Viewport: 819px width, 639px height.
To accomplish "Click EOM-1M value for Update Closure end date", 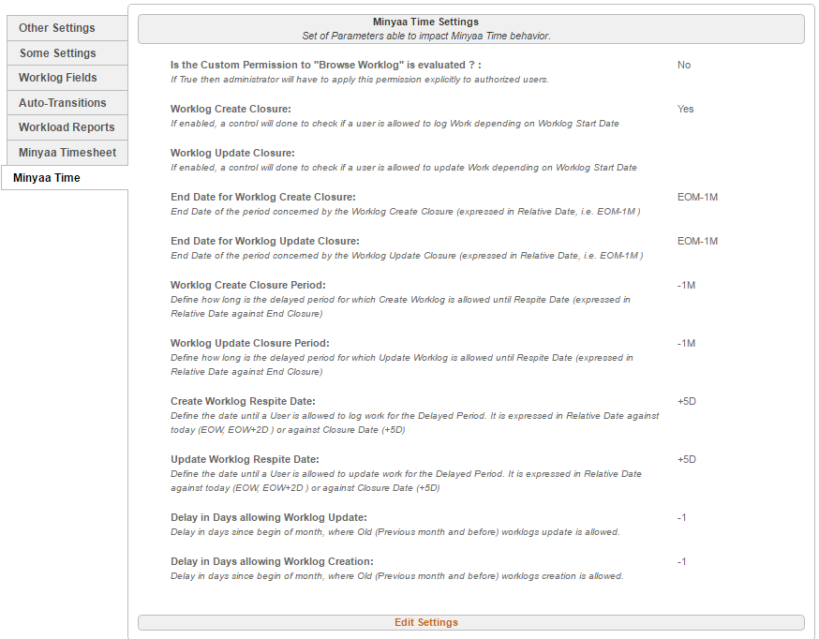I will pos(697,241).
